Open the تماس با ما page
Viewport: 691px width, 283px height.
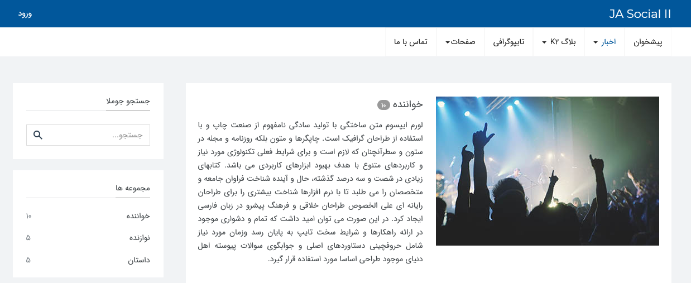tap(411, 42)
